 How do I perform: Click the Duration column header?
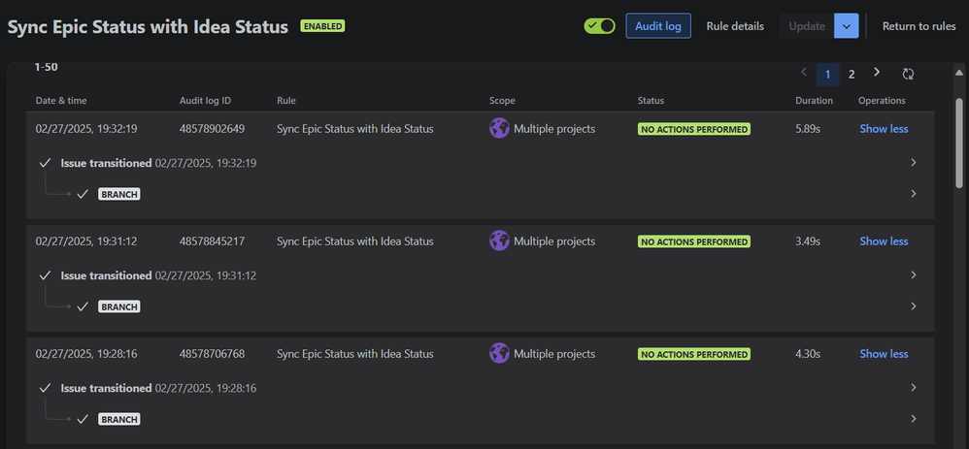click(x=814, y=101)
